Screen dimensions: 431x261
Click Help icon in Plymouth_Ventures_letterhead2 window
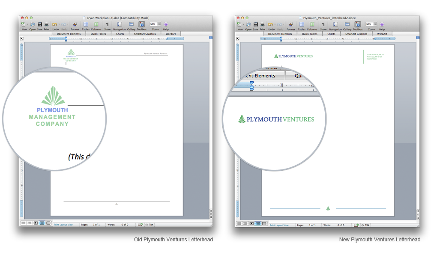pos(382,24)
